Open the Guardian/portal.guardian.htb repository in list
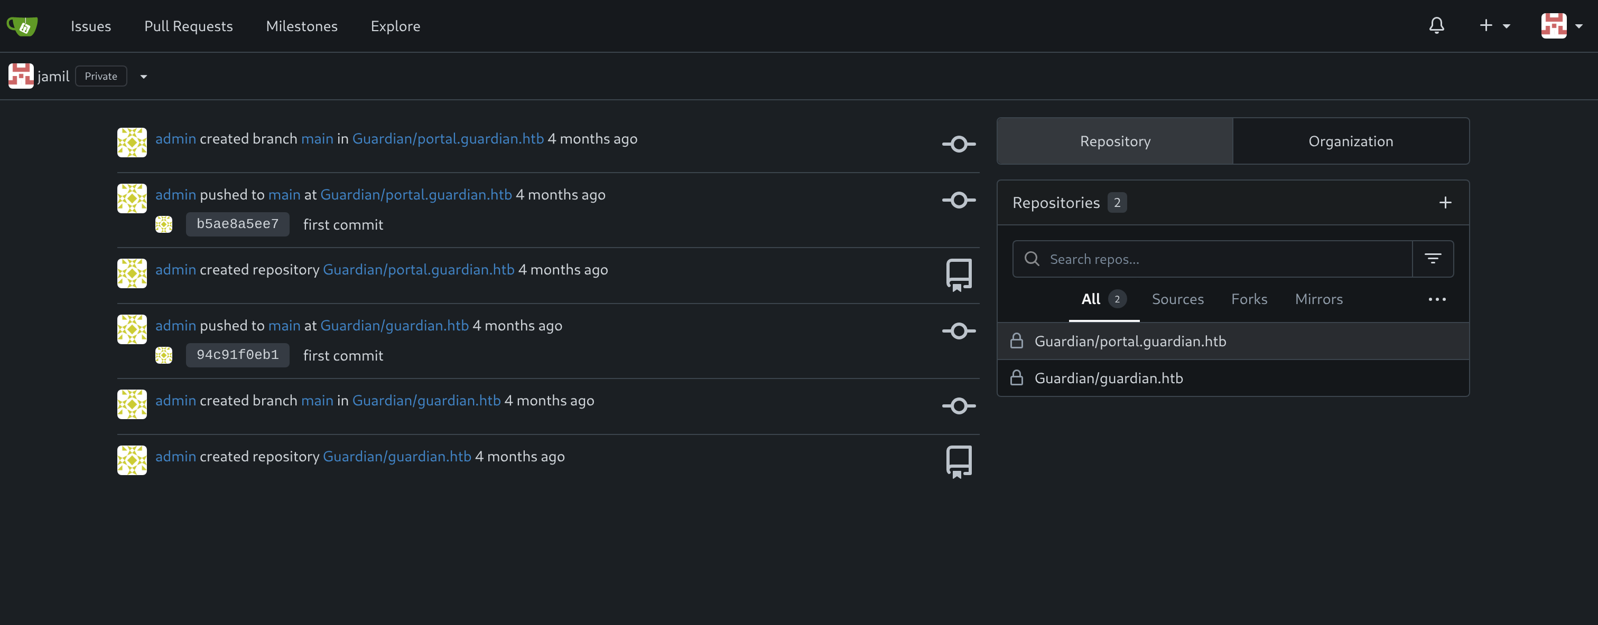1598x625 pixels. pyautogui.click(x=1130, y=342)
